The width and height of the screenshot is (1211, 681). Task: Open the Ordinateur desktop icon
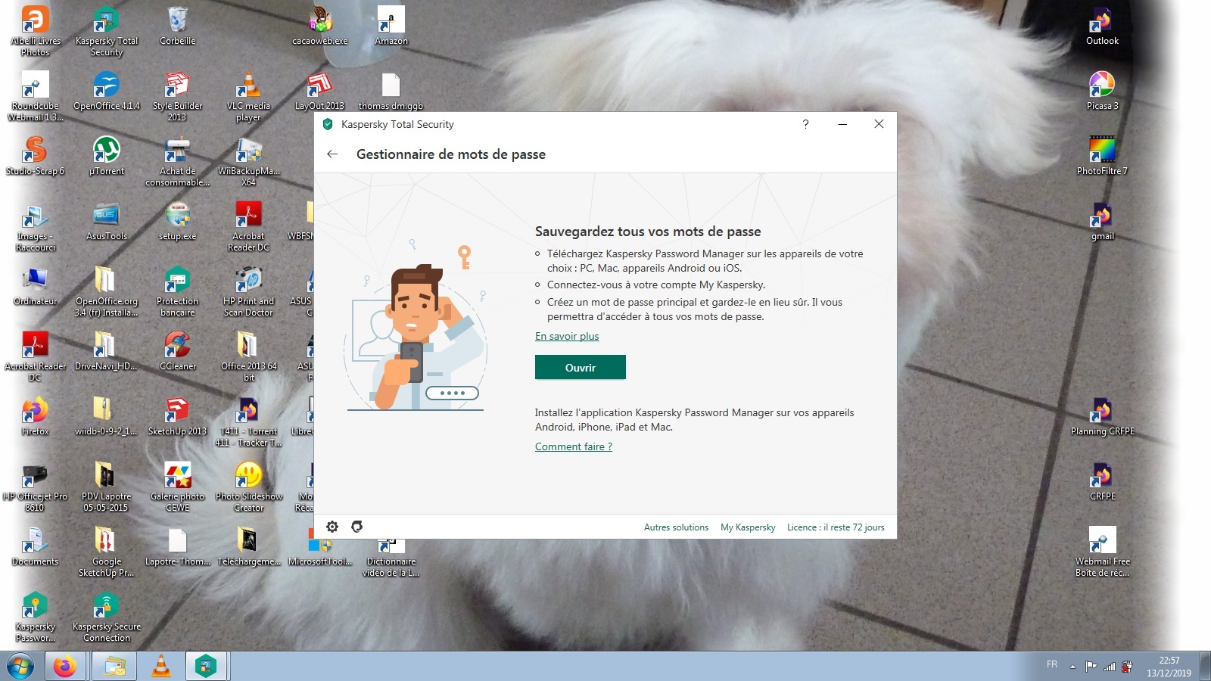pyautogui.click(x=36, y=287)
